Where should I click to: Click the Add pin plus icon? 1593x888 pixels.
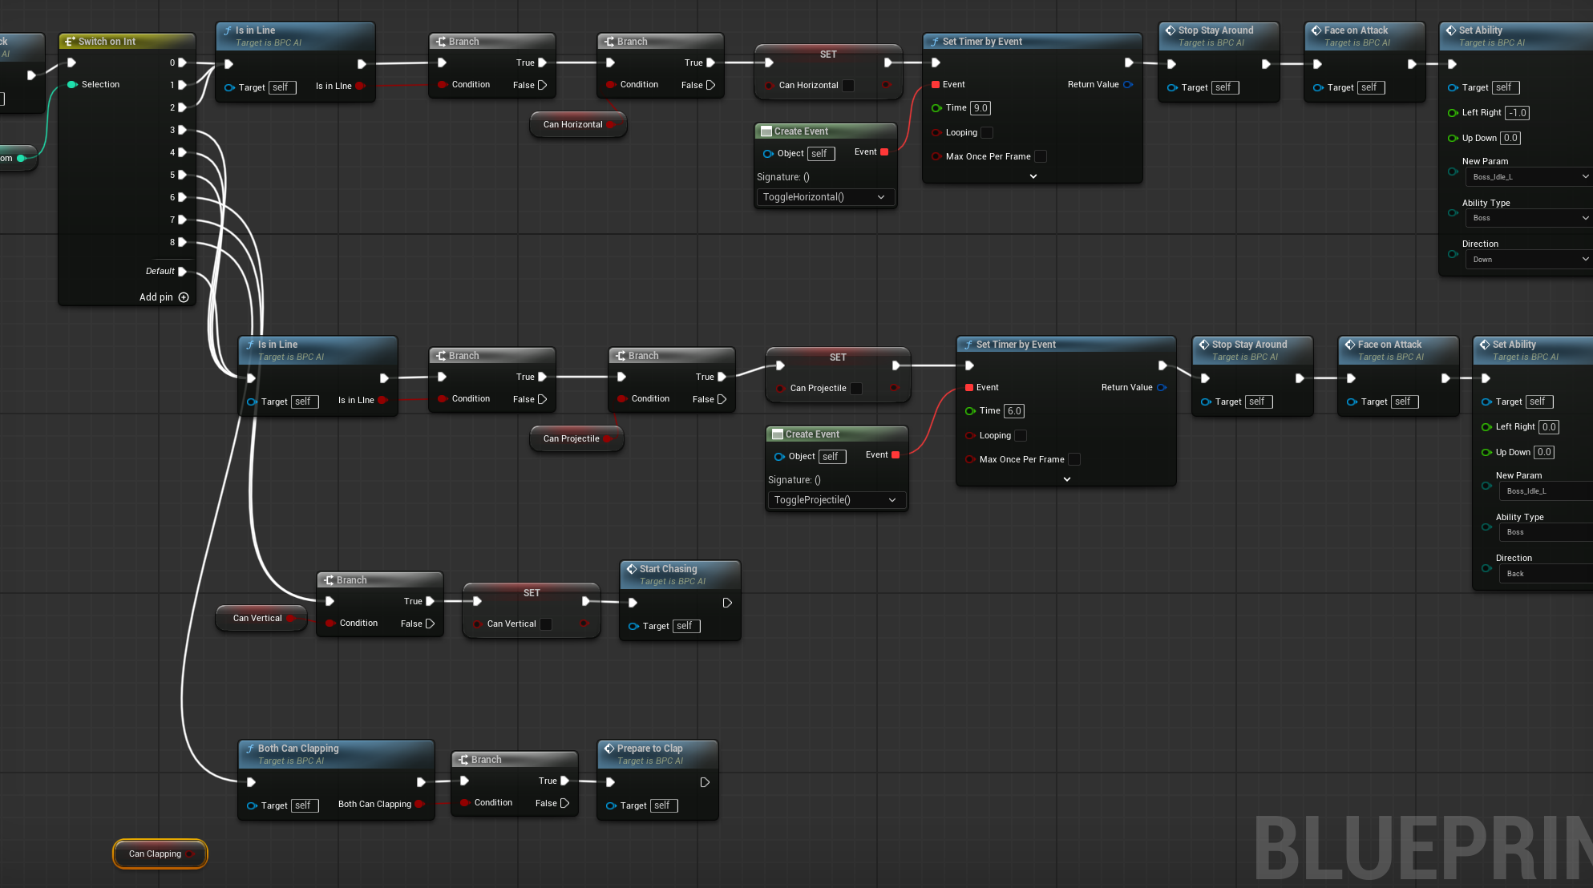[x=184, y=297]
